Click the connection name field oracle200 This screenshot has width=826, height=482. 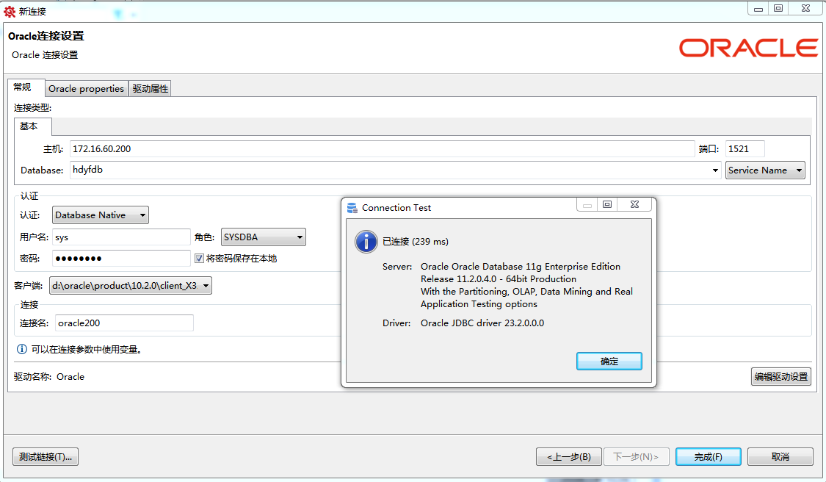point(124,323)
